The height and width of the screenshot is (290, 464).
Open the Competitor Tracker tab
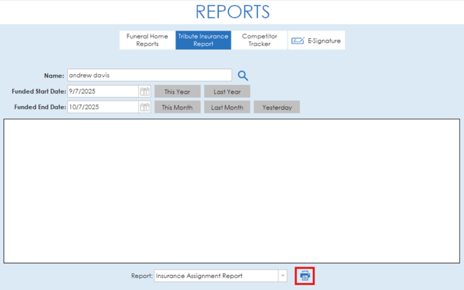pos(259,40)
